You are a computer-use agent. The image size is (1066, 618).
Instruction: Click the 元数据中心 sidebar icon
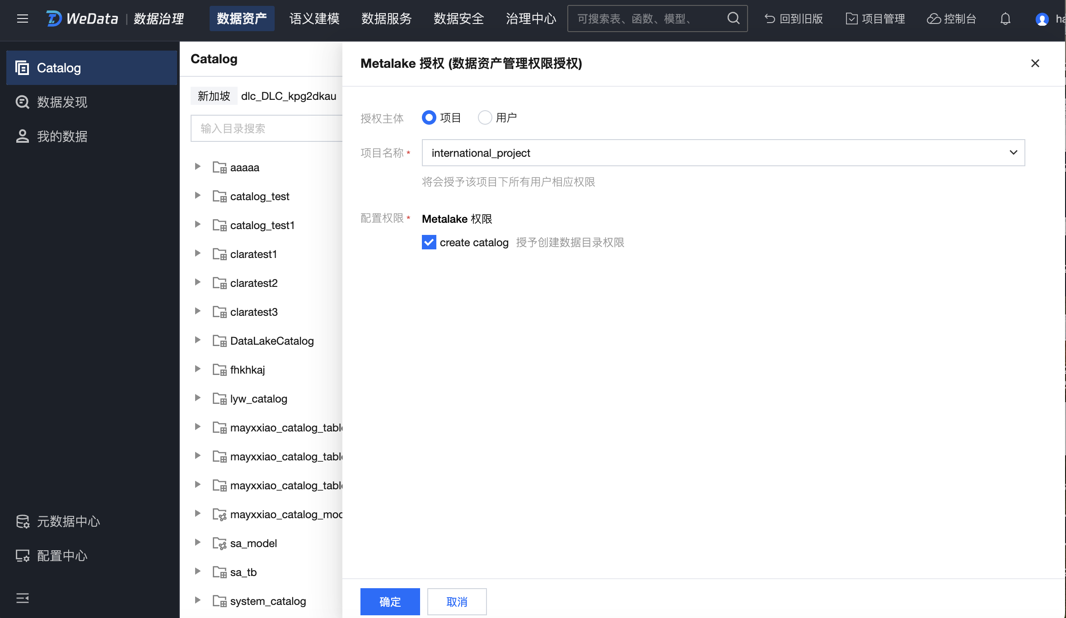click(x=23, y=521)
